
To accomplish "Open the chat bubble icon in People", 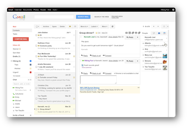I will [x=154, y=33].
